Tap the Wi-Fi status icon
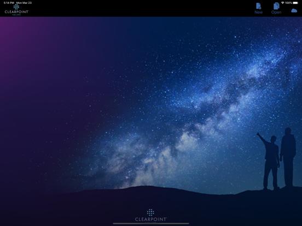Viewport: 302px width, 226px height. (x=283, y=3)
